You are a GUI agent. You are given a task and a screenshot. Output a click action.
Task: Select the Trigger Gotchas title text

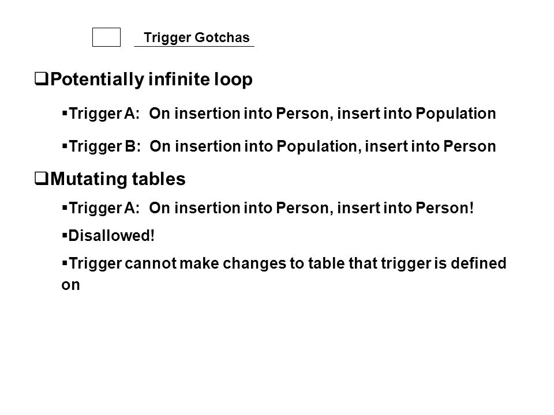click(196, 37)
